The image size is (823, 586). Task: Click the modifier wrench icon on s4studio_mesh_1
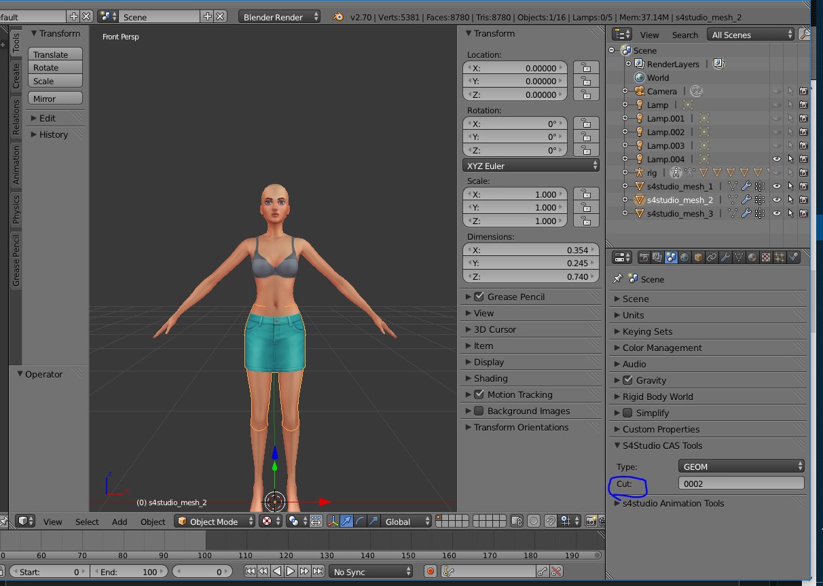click(x=746, y=186)
